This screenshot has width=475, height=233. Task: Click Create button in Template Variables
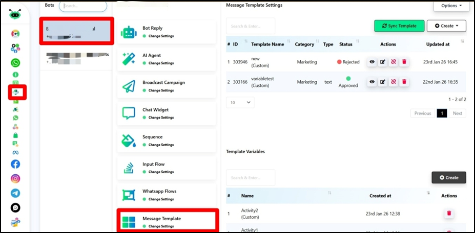[x=448, y=177]
